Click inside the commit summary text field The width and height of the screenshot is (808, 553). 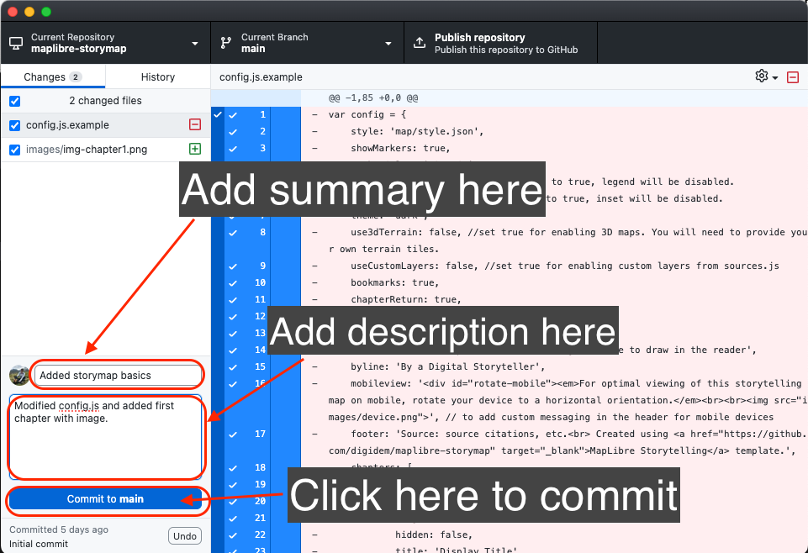pos(116,375)
